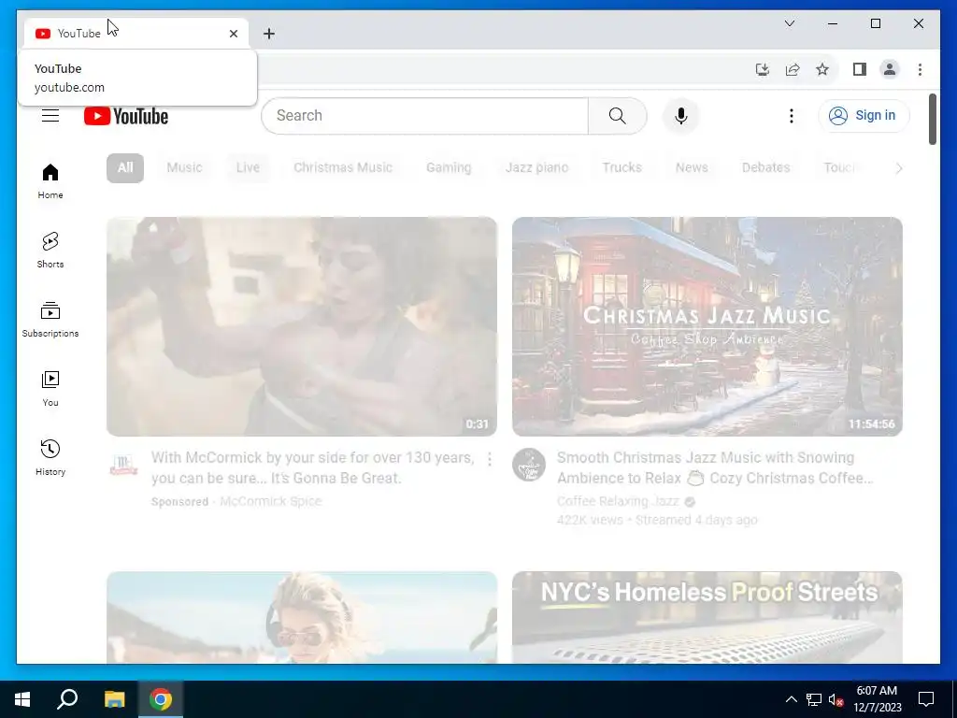Open Shorts from the sidebar
The height and width of the screenshot is (718, 957).
point(50,251)
